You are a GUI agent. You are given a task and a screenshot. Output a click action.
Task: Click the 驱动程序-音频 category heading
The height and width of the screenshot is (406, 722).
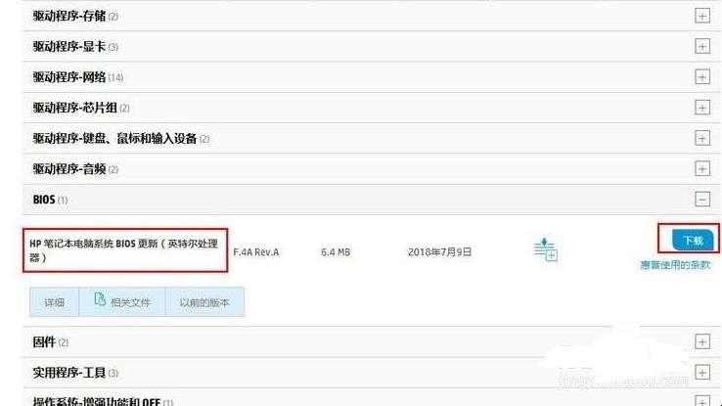click(x=69, y=169)
